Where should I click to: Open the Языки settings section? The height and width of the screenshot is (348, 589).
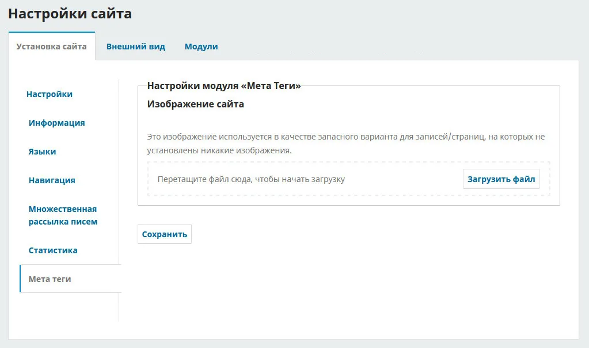click(x=42, y=152)
